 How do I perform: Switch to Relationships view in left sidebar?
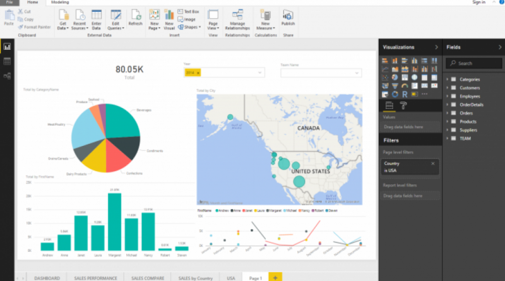tap(8, 75)
